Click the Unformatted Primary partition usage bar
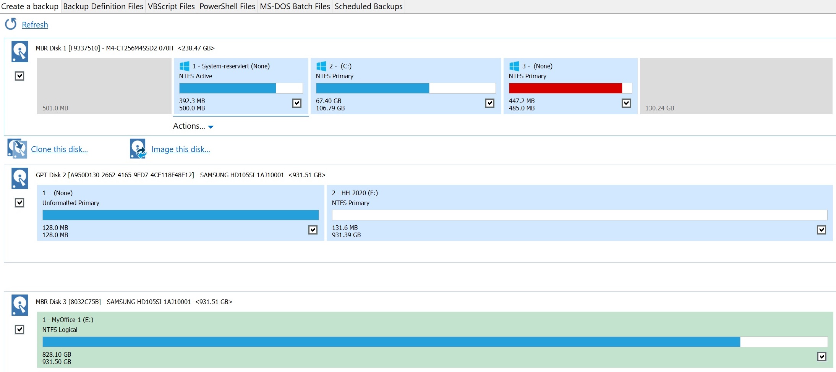Image resolution: width=836 pixels, height=372 pixels. click(181, 215)
